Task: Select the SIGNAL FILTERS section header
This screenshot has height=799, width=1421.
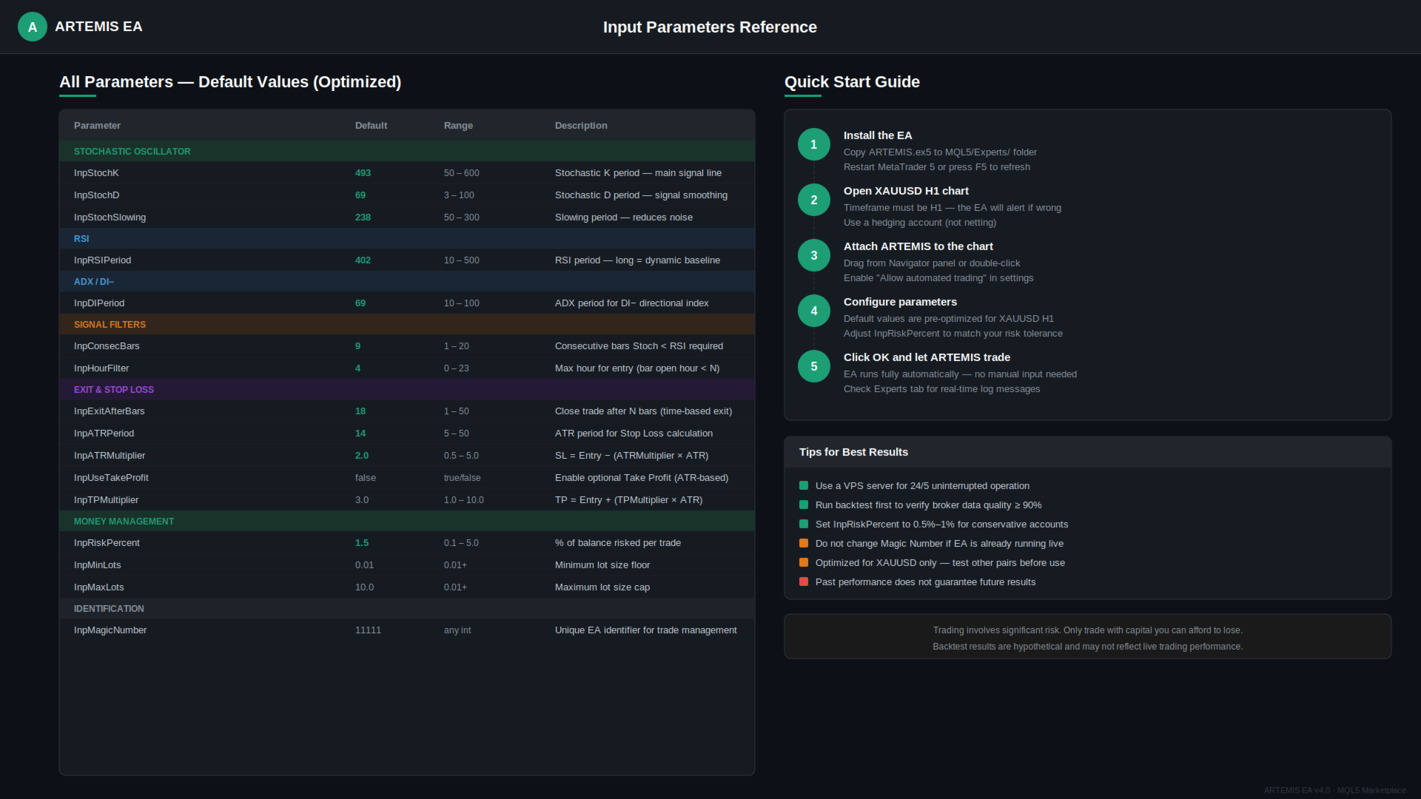Action: coord(110,325)
